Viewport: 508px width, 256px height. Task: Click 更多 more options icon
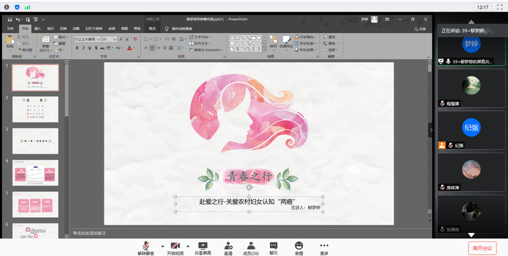pyautogui.click(x=324, y=246)
